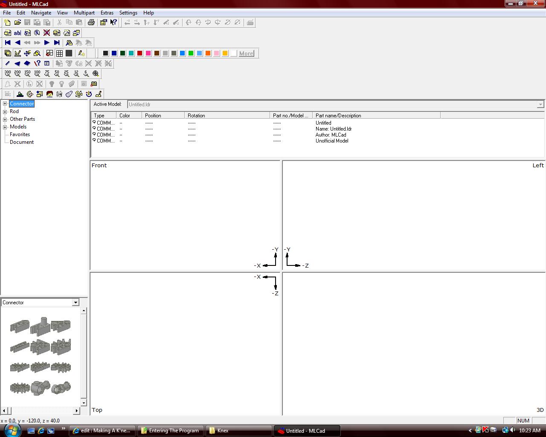The height and width of the screenshot is (437, 546).
Task: Click the pencil with spark draw-to-selection icon
Action: click(81, 53)
